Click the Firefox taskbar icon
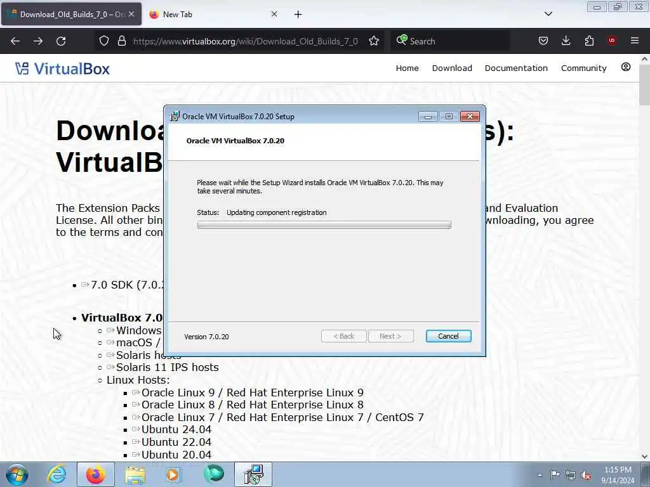This screenshot has height=487, width=650. pos(96,474)
